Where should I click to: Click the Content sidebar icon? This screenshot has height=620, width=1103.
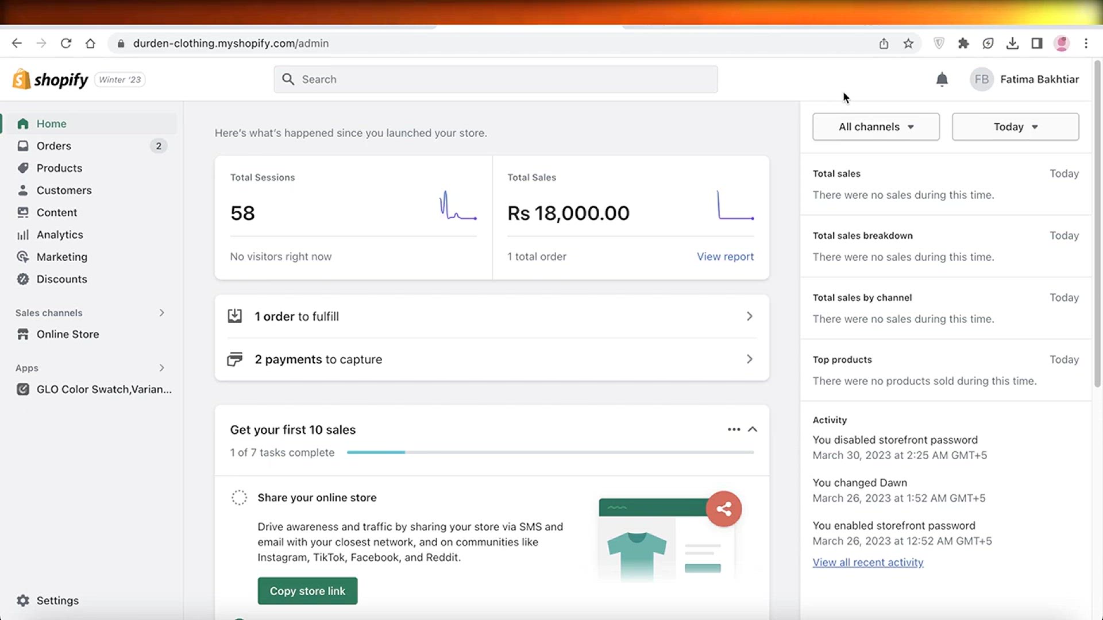point(23,212)
